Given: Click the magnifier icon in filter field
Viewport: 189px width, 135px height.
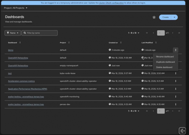Looking at the screenshot, I should click(x=25, y=33).
